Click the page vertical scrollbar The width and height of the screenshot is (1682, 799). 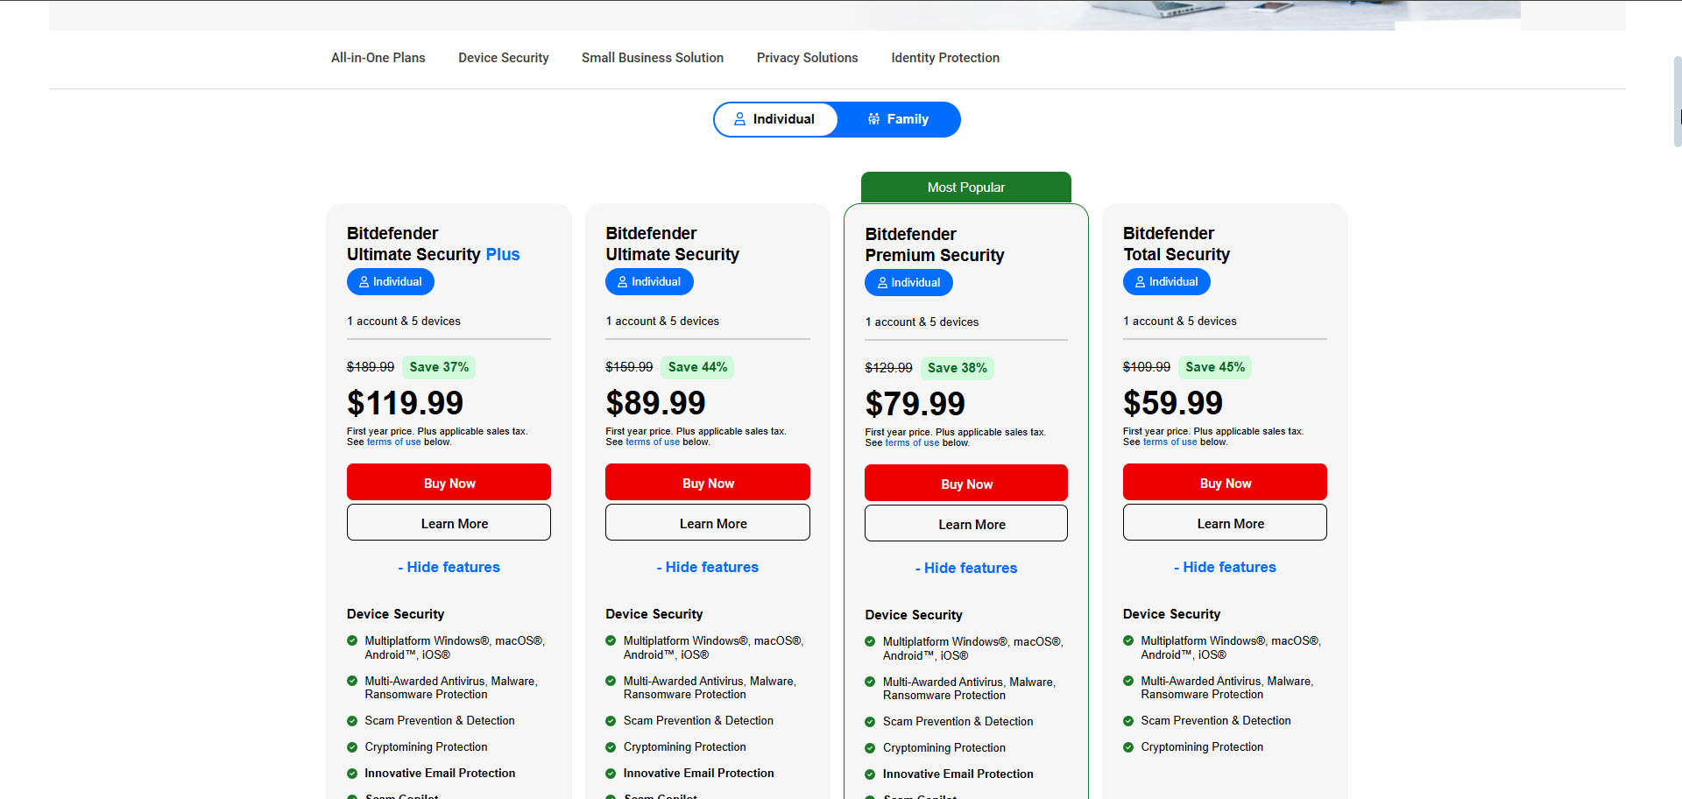coord(1677,101)
